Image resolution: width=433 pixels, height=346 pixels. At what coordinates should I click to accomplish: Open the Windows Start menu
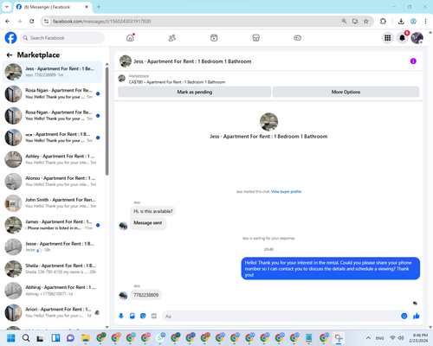coord(11,338)
